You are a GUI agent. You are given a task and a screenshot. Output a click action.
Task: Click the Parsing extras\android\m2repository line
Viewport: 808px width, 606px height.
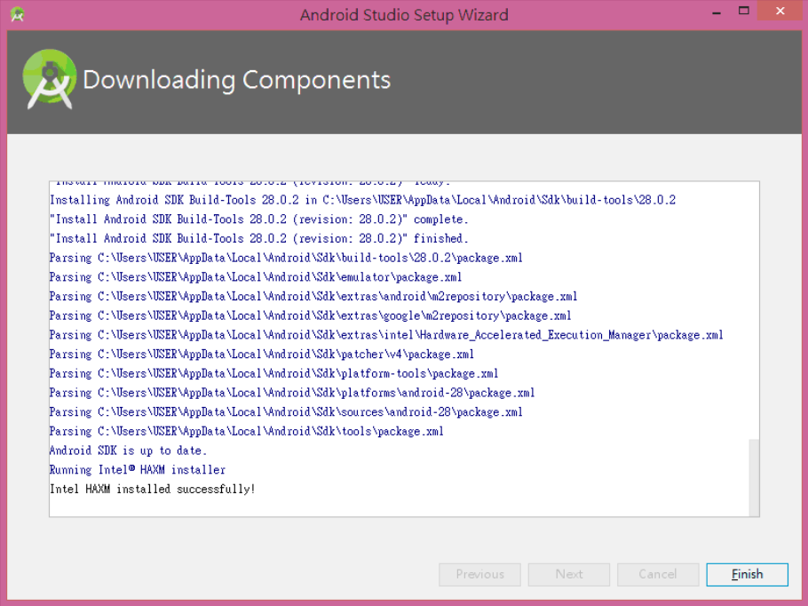313,296
